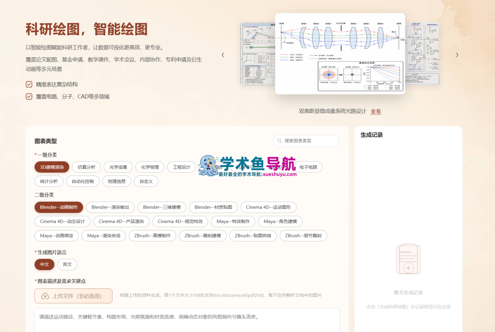The width and height of the screenshot is (495, 332).
Task: Pick Cinema 4D--运动图形 subcategory
Action: pyautogui.click(x=269, y=207)
